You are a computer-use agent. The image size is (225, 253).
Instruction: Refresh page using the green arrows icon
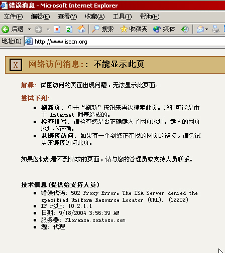pyautogui.click(x=69, y=30)
